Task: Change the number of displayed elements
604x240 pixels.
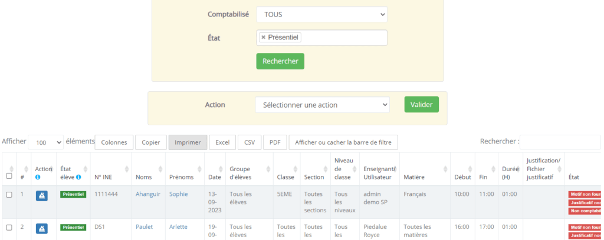Action: click(47, 142)
